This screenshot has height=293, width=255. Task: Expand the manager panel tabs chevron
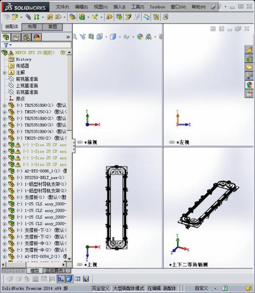click(68, 37)
